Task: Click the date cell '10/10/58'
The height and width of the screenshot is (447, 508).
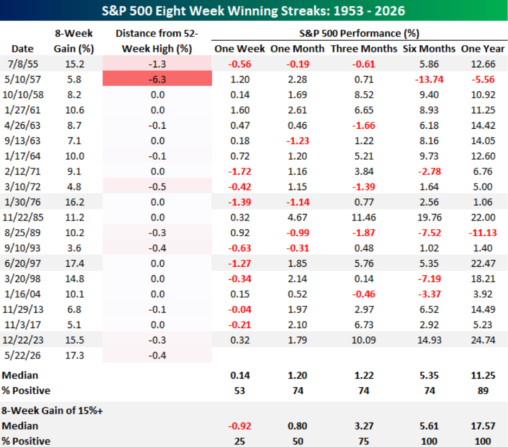Action: tap(23, 95)
